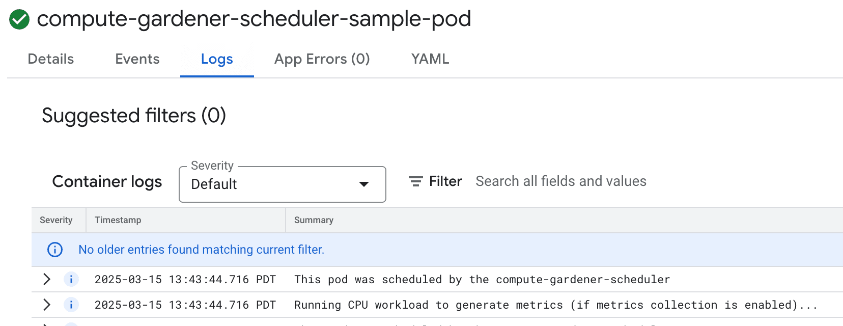
Task: Click the Suggested filters (0) heading
Action: point(133,116)
